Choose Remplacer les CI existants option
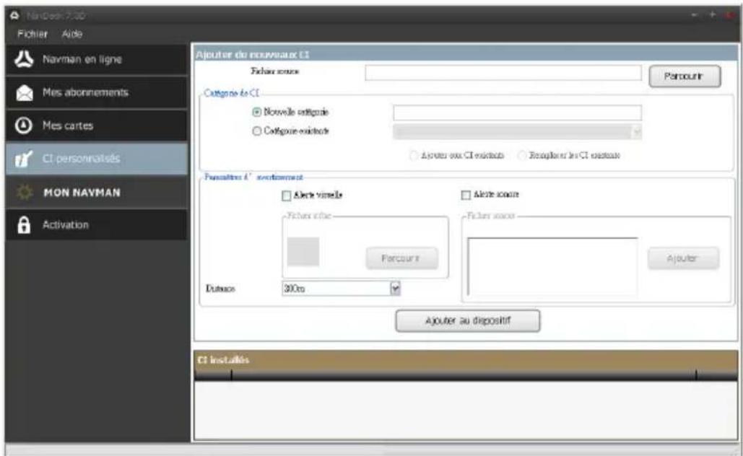The height and width of the screenshot is (456, 743). click(522, 155)
